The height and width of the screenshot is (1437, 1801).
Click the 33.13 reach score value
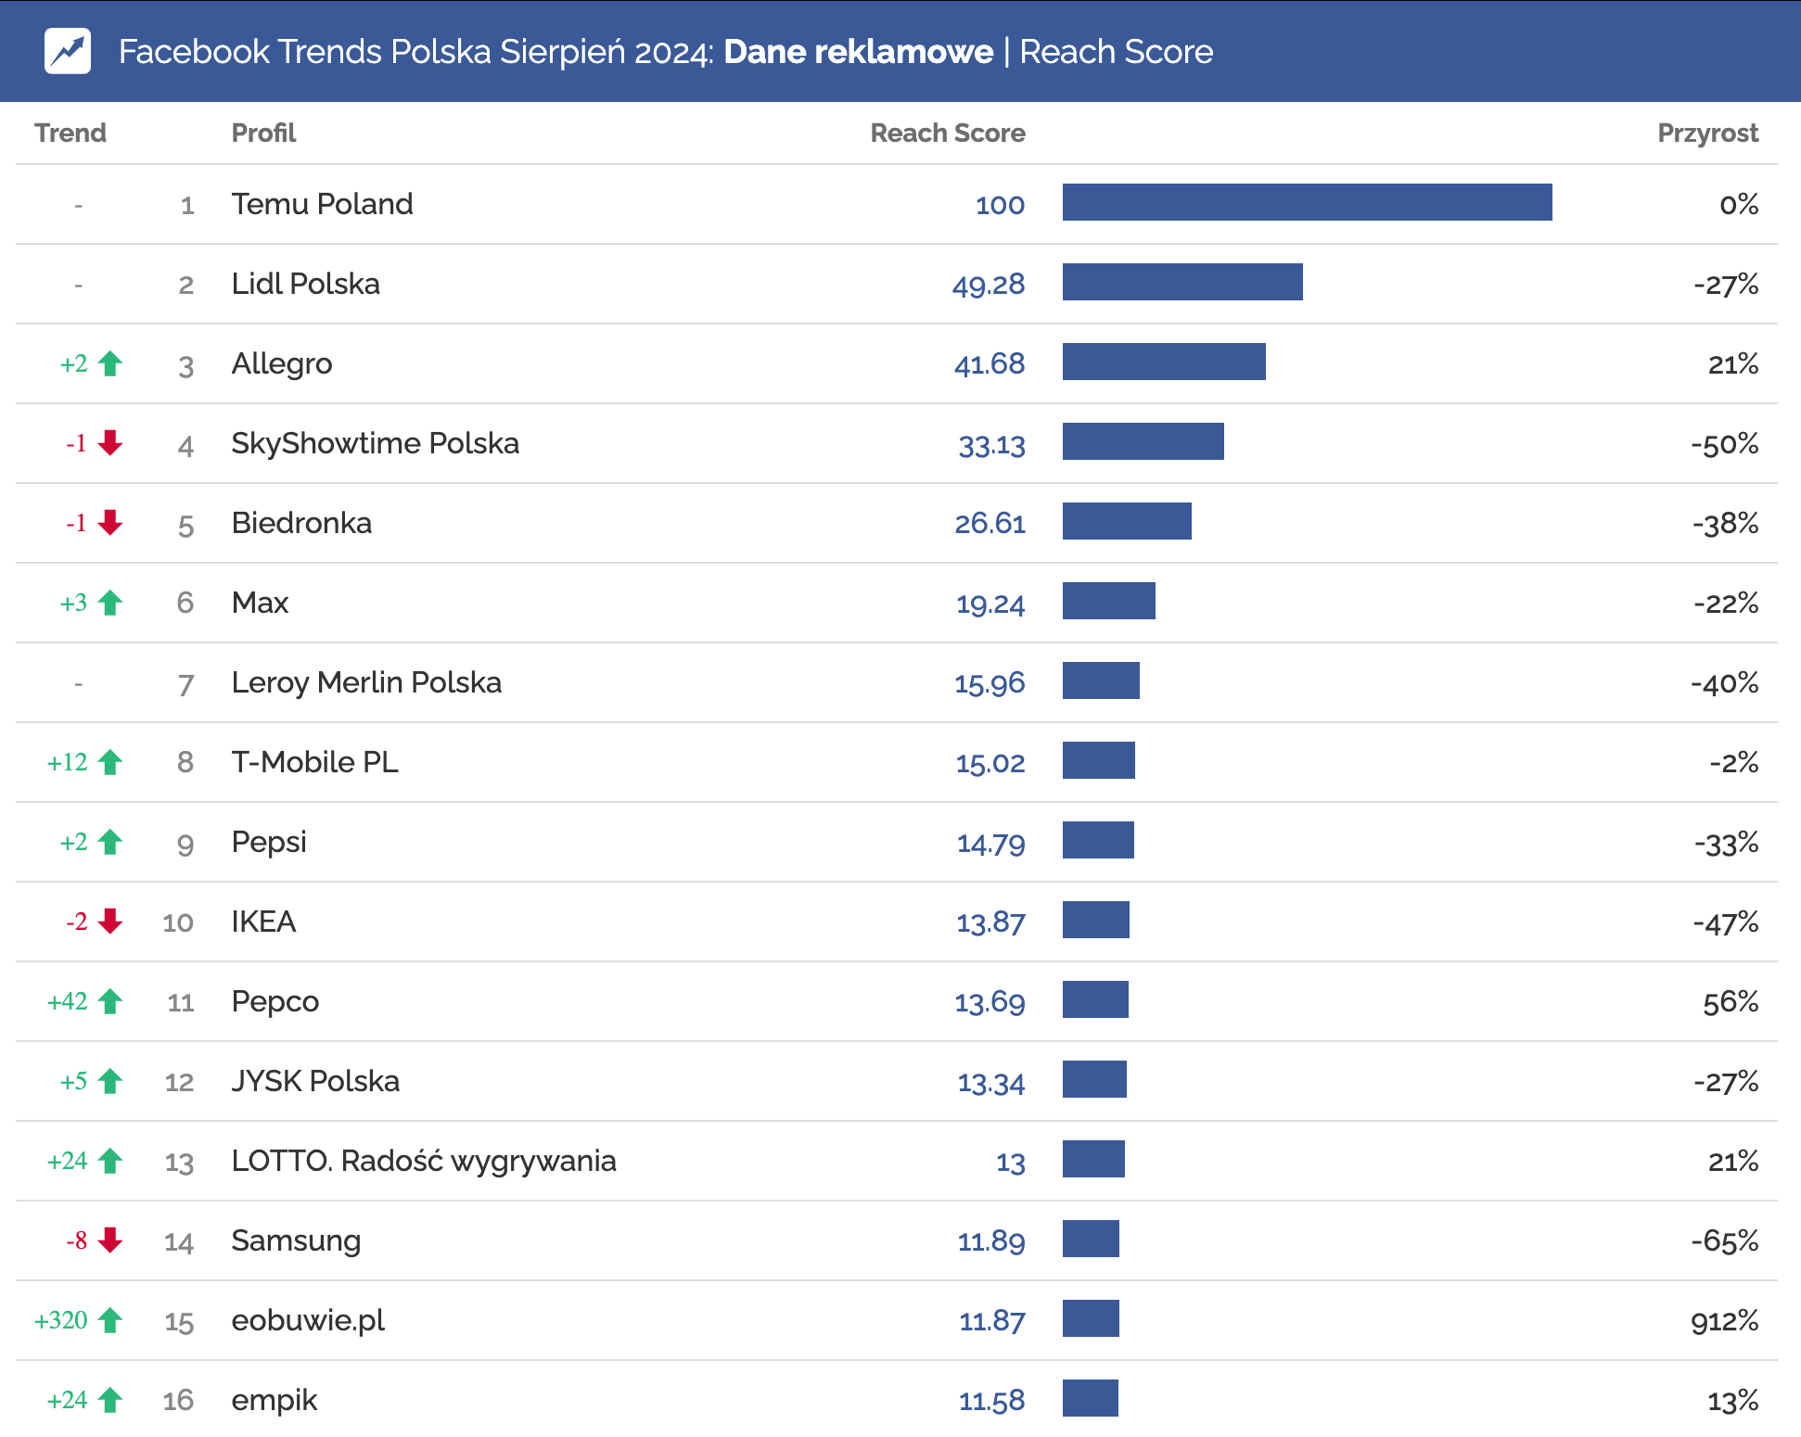point(991,445)
